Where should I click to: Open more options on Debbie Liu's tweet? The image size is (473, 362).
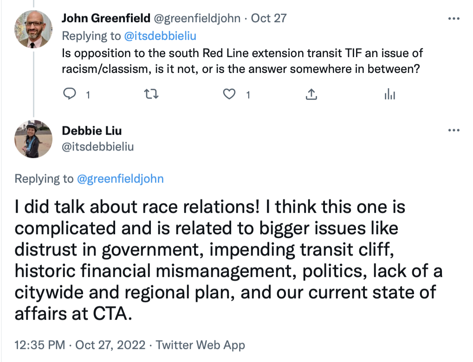click(453, 131)
